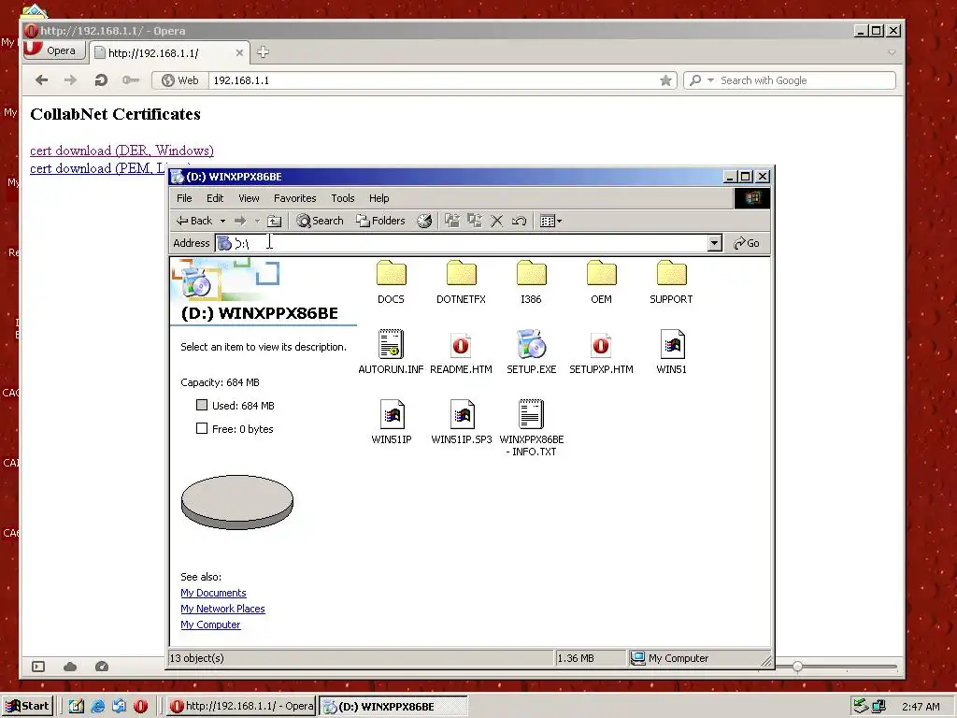957x718 pixels.
Task: Open the My Documents link
Action: pyautogui.click(x=213, y=593)
